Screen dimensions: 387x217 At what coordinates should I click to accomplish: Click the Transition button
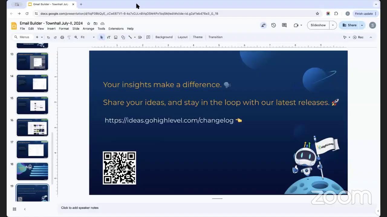pos(216,37)
